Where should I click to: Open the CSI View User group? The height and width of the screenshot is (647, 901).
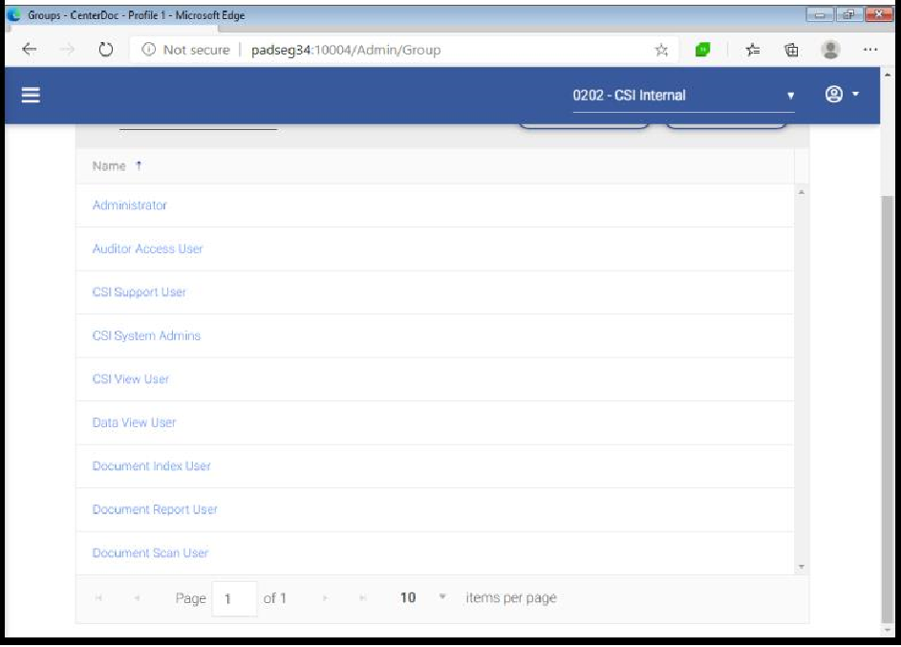point(131,379)
